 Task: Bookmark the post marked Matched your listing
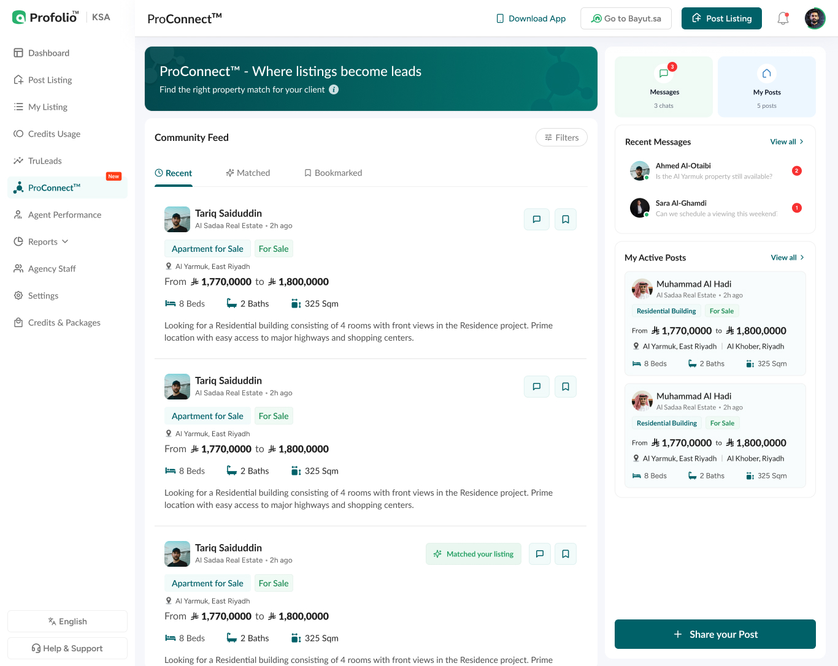click(566, 554)
